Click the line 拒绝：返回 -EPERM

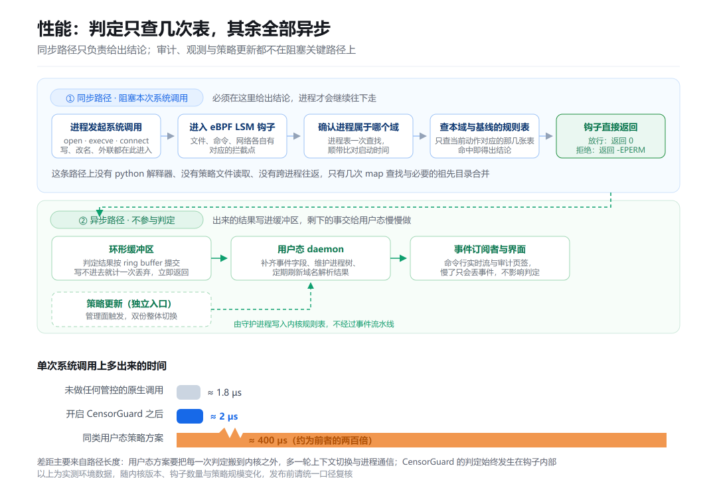[x=611, y=150]
